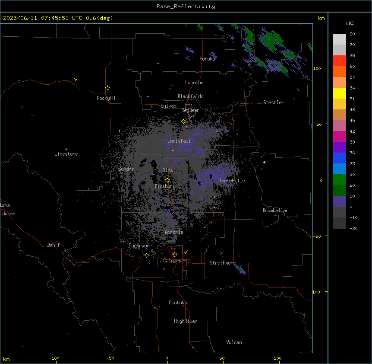
Task: Click the purple 39 dBZ legend swatch
Action: click(x=339, y=147)
